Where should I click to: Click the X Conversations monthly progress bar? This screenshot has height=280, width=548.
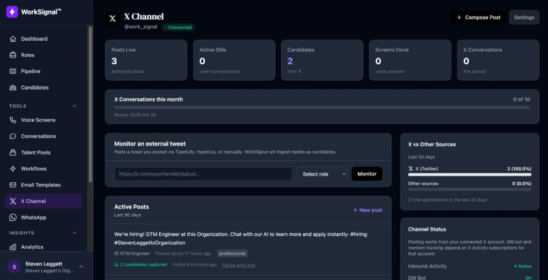(x=321, y=107)
